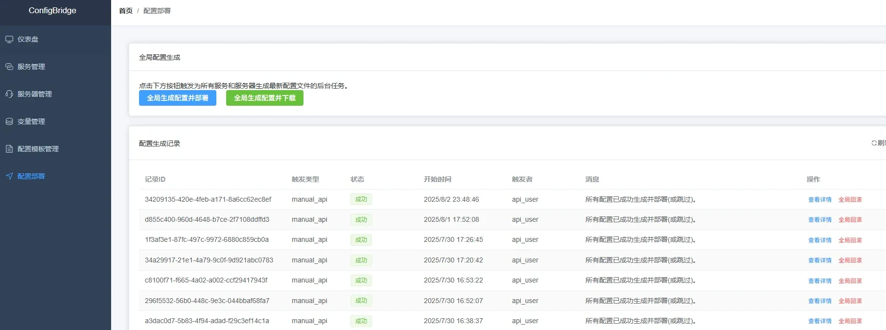Click 成功 status tag at 2025/8/2 23:48:46
The height and width of the screenshot is (330, 886).
[x=361, y=199]
